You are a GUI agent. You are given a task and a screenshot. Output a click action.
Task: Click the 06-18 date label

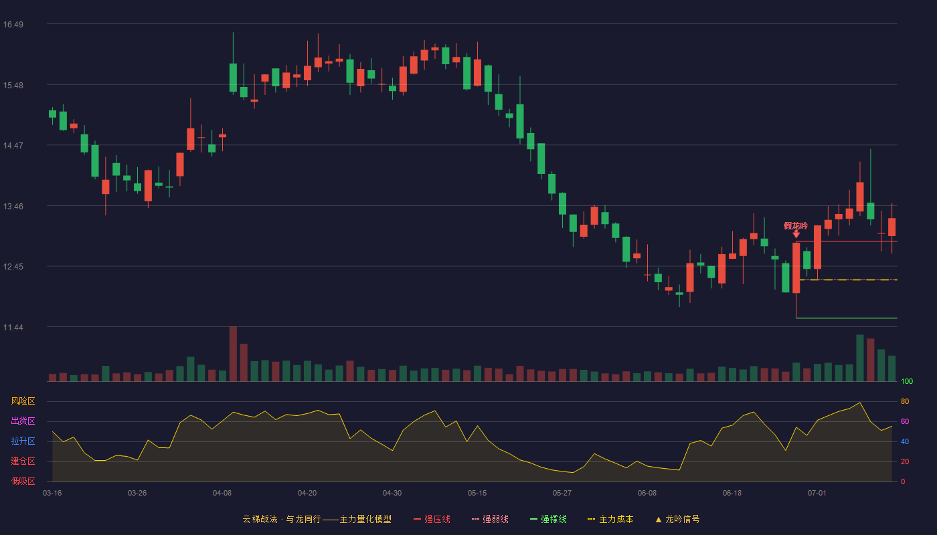pyautogui.click(x=732, y=493)
